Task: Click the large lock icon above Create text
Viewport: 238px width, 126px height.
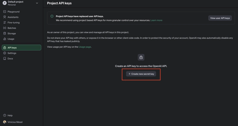Action: (x=141, y=57)
